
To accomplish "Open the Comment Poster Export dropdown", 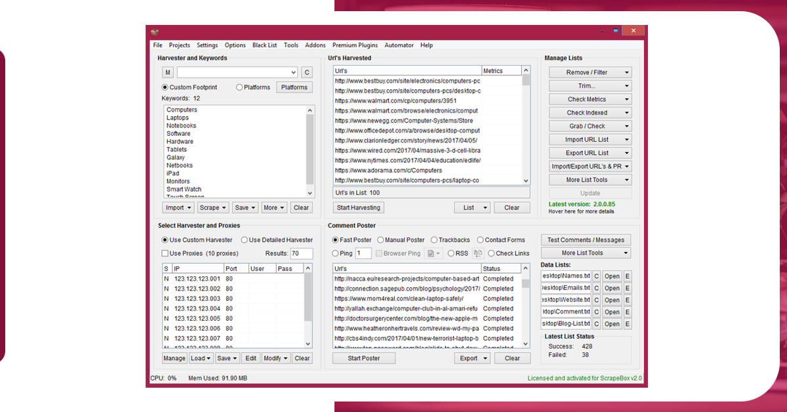I will (472, 358).
